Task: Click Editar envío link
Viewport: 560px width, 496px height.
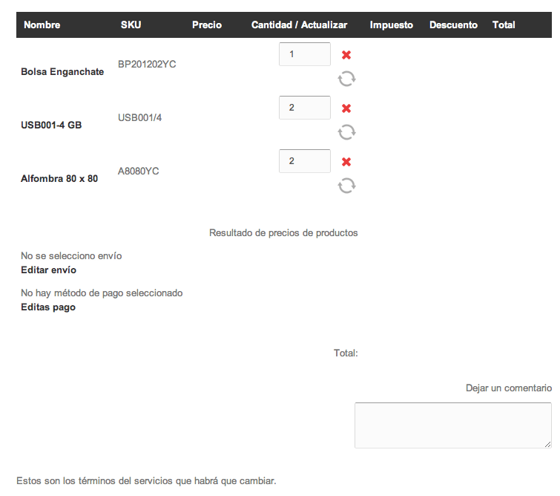Action: (x=48, y=270)
